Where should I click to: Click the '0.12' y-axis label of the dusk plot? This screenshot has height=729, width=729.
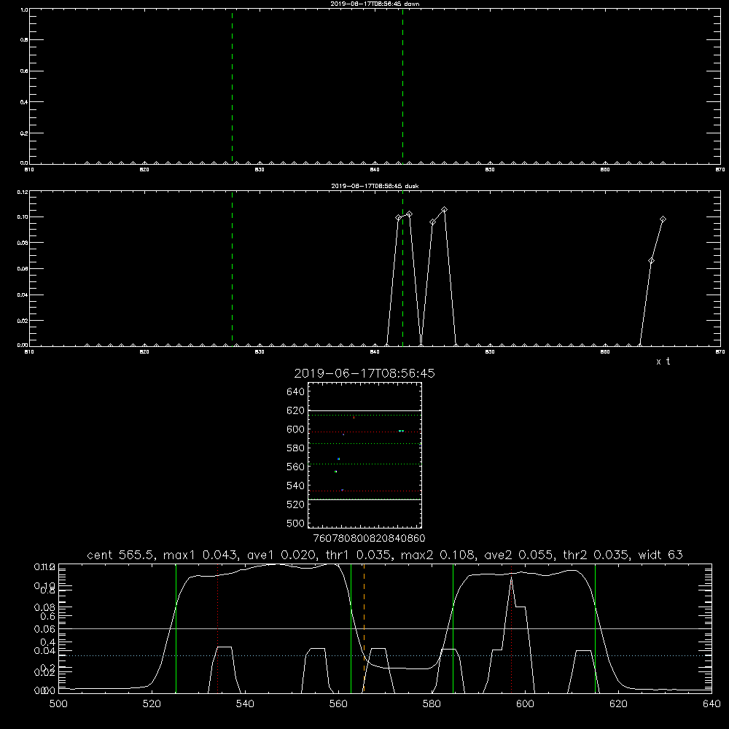pyautogui.click(x=23, y=192)
